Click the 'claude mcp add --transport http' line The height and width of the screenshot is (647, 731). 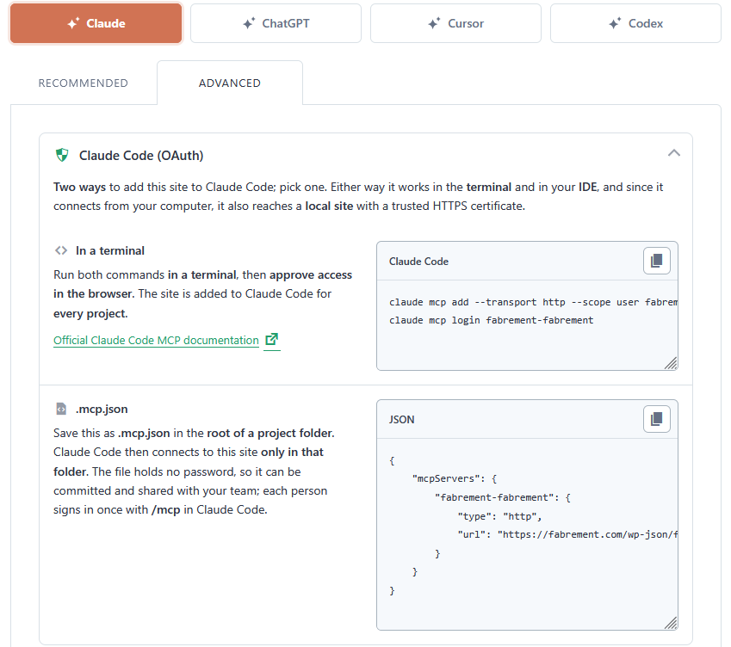pyautogui.click(x=533, y=302)
